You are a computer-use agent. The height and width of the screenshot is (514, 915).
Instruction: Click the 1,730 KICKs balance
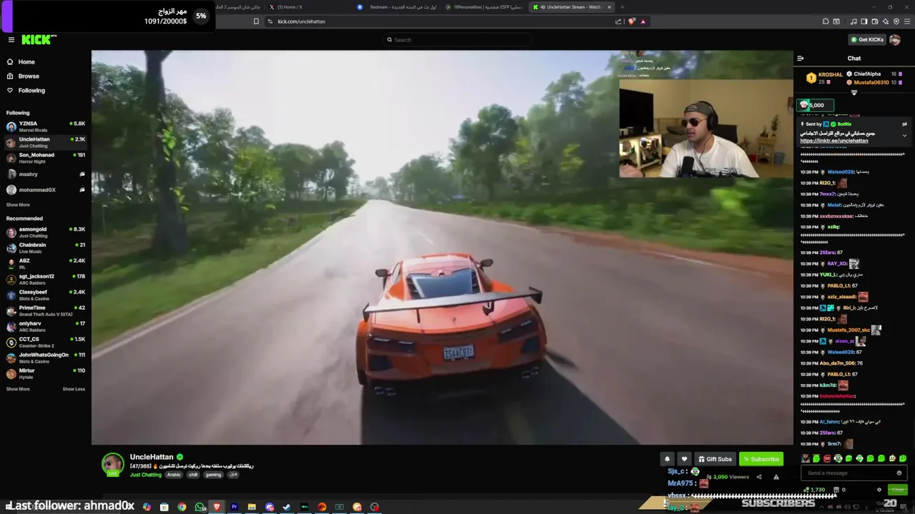coord(814,490)
